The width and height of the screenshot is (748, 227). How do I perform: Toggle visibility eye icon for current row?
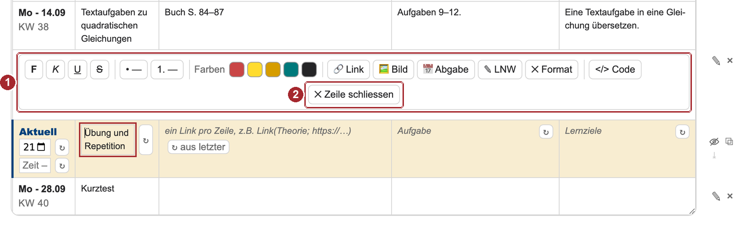[714, 142]
